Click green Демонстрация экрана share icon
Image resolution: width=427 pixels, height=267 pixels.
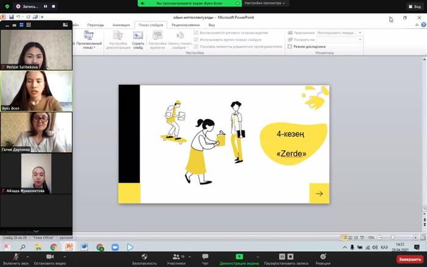point(239,257)
